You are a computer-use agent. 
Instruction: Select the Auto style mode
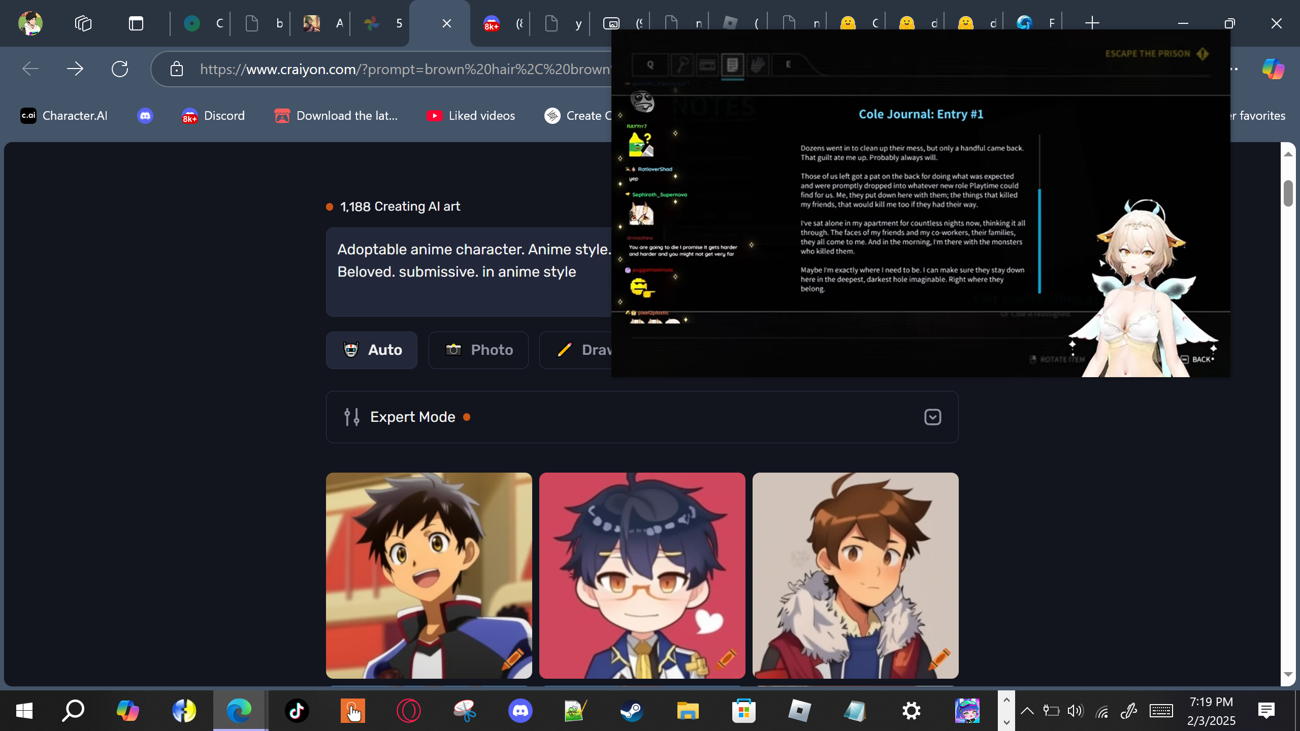[372, 350]
